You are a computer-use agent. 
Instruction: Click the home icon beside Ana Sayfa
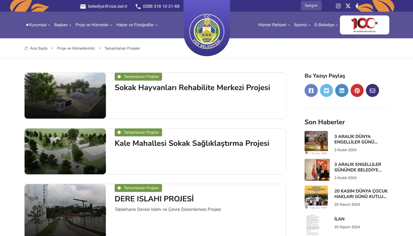pyautogui.click(x=26, y=48)
